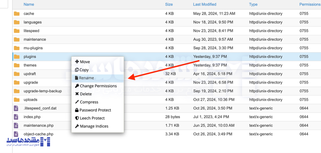Click the cache folder icon
321x153 pixels.
click(x=16, y=14)
